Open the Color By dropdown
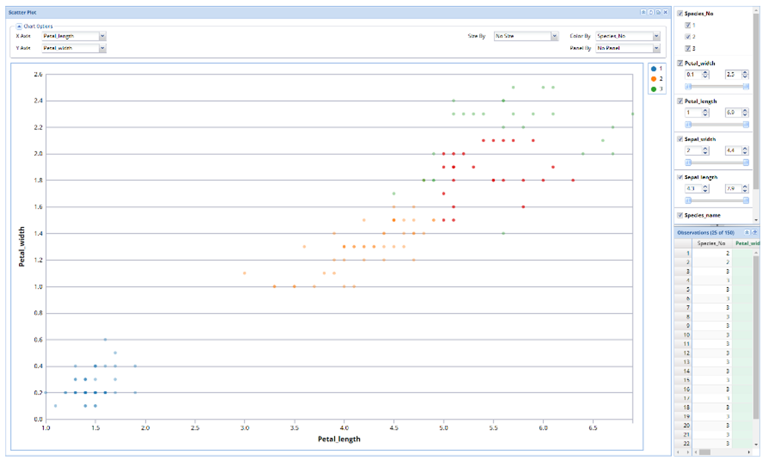Image resolution: width=767 pixels, height=460 pixels. [x=657, y=36]
